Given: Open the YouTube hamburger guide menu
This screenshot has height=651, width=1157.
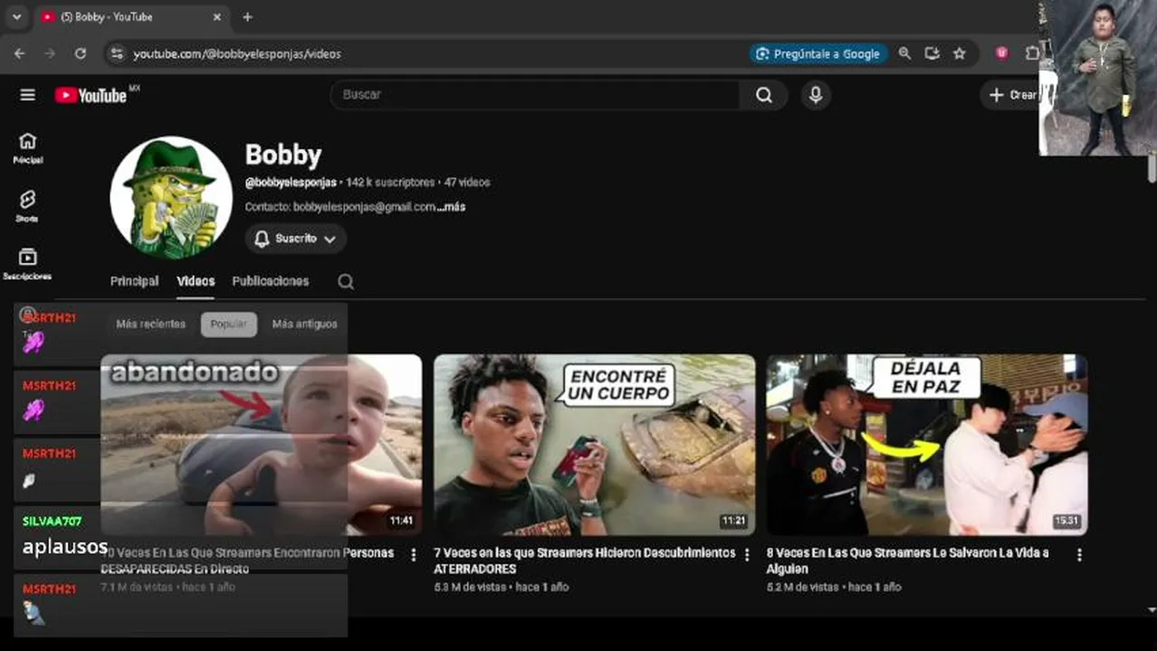Looking at the screenshot, I should pyautogui.click(x=28, y=95).
